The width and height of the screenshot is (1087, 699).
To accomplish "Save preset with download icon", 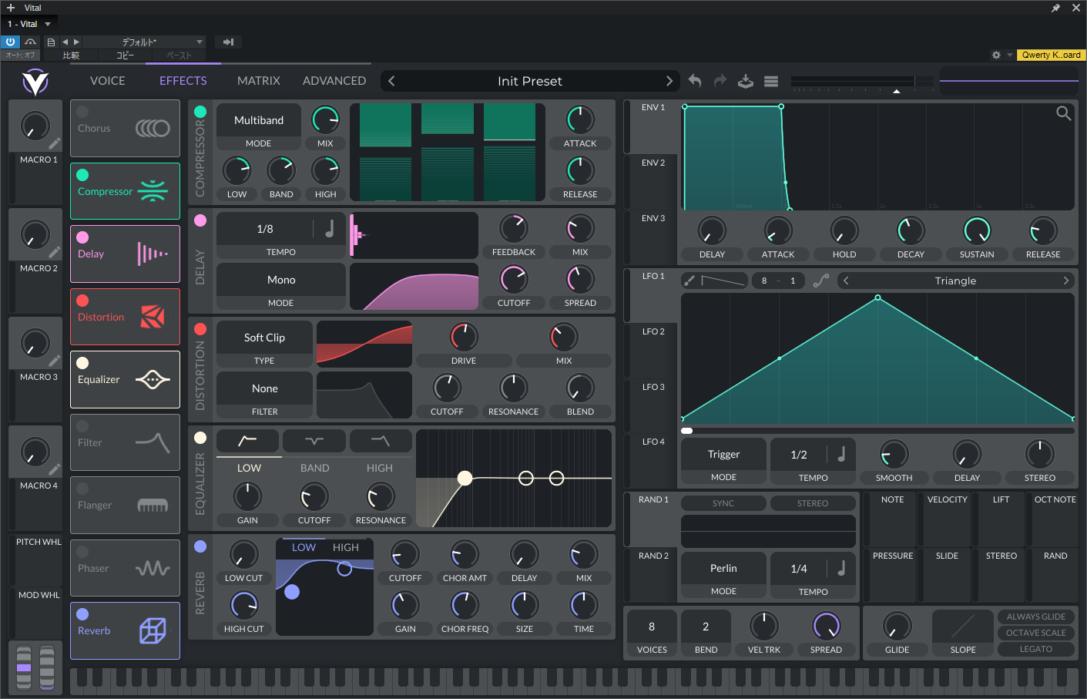I will (x=746, y=81).
